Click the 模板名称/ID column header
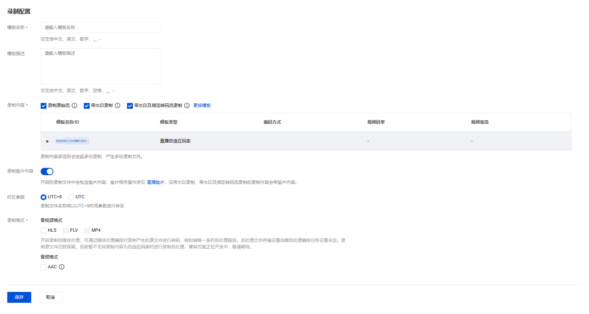The width and height of the screenshot is (589, 314). pos(68,122)
